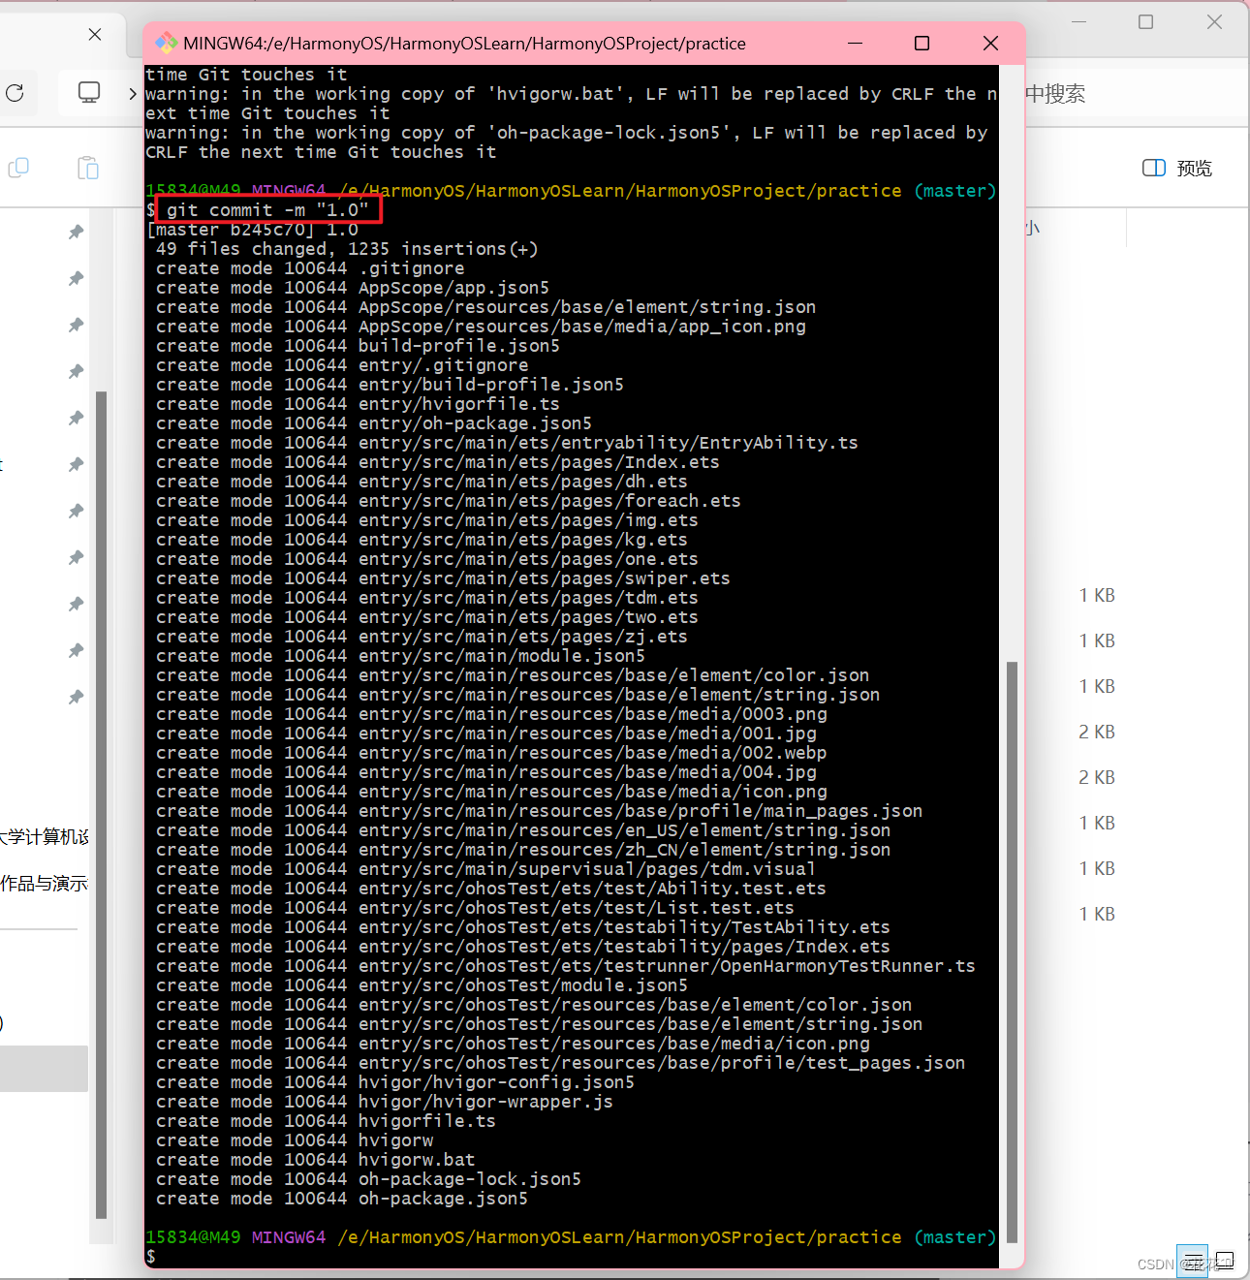Click the entry/.gitignore line

pos(342,365)
